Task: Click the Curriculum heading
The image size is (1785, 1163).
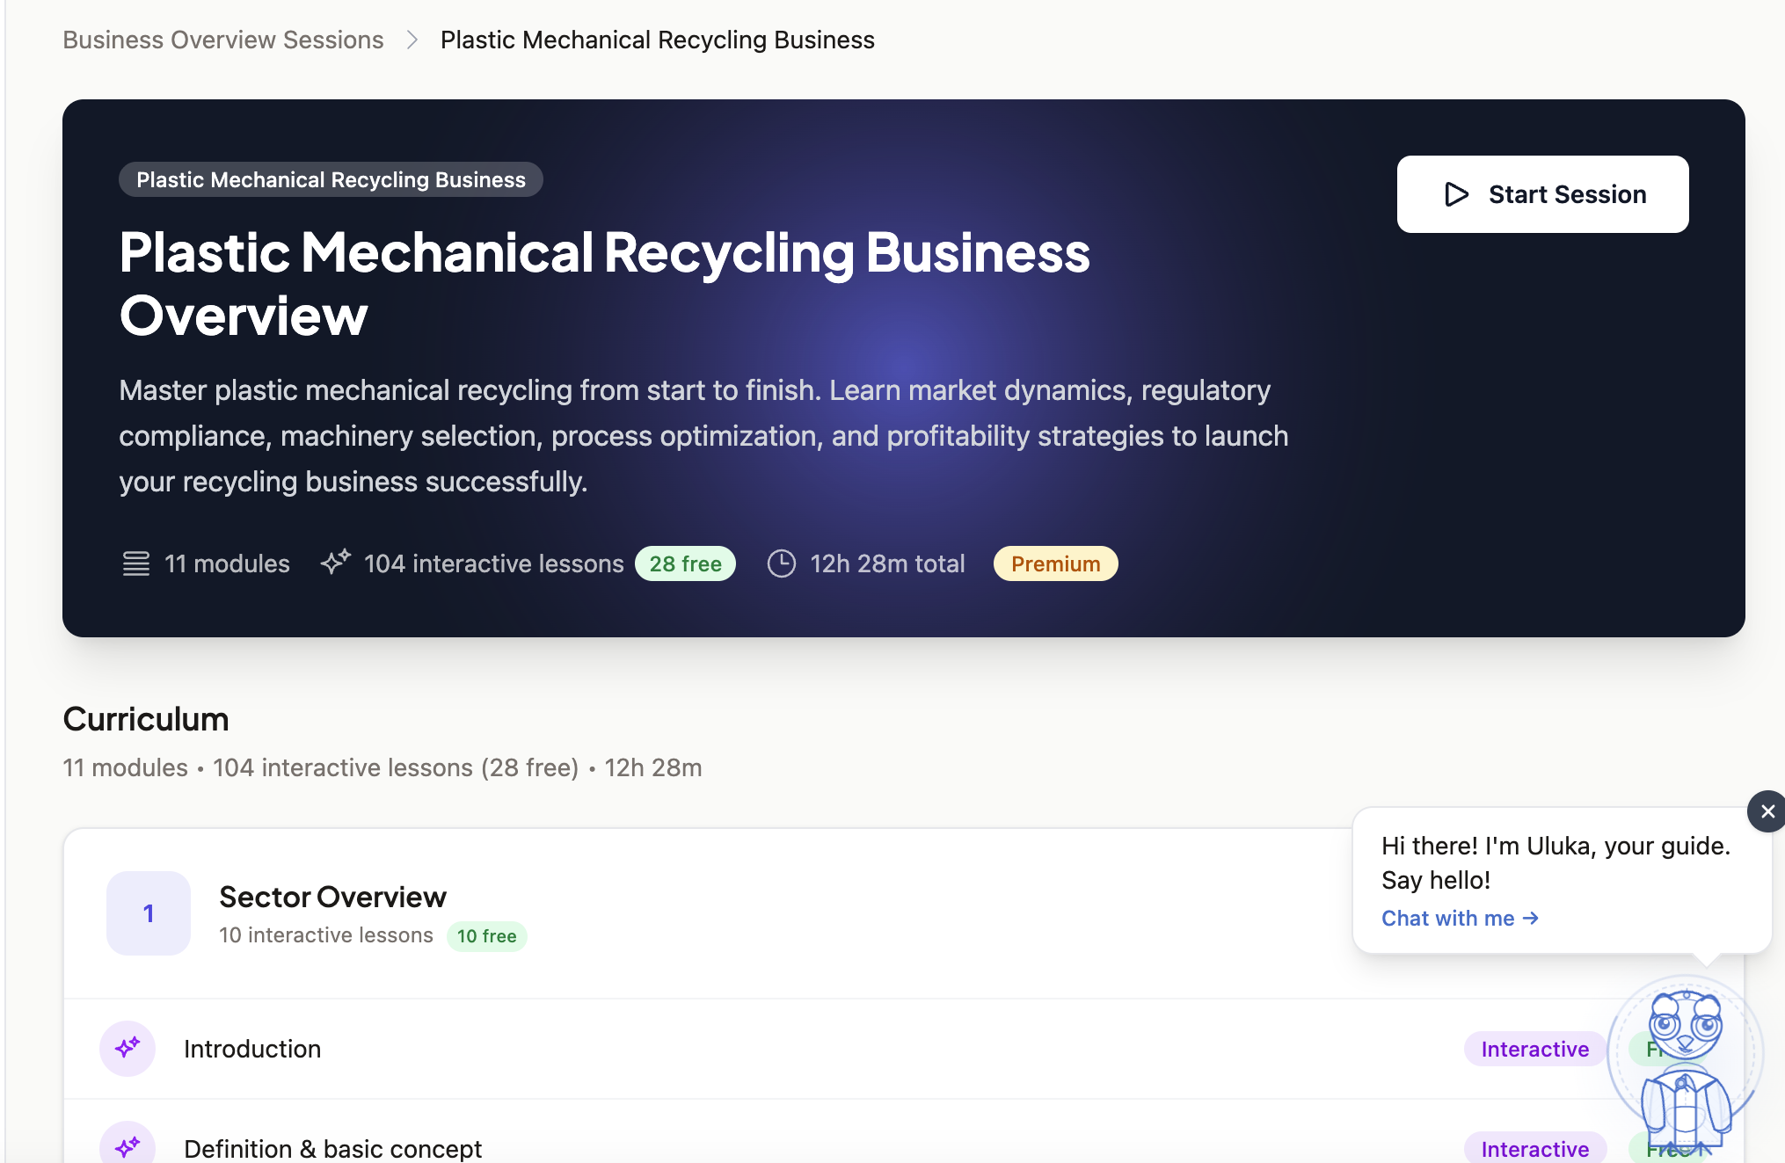Action: 146,719
